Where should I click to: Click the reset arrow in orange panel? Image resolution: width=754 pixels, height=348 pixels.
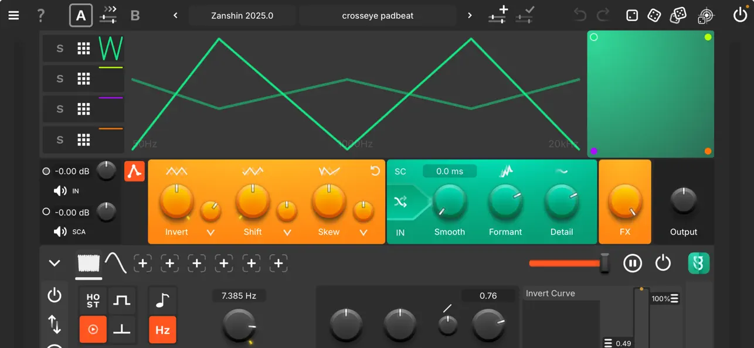[375, 170]
